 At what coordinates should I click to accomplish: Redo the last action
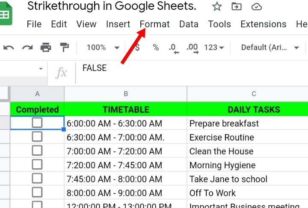(x=27, y=48)
